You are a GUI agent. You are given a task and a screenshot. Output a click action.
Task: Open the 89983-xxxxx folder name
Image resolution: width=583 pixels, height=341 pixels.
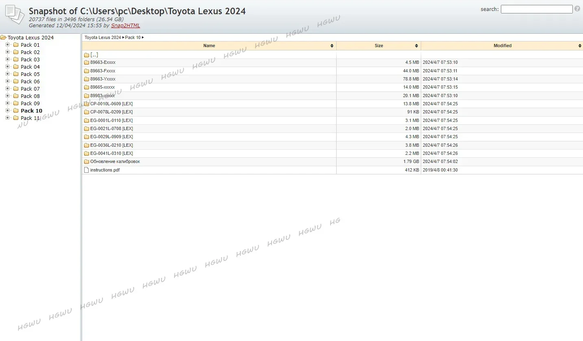tap(102, 96)
